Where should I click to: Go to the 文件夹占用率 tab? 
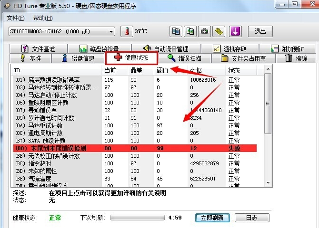[243, 58]
